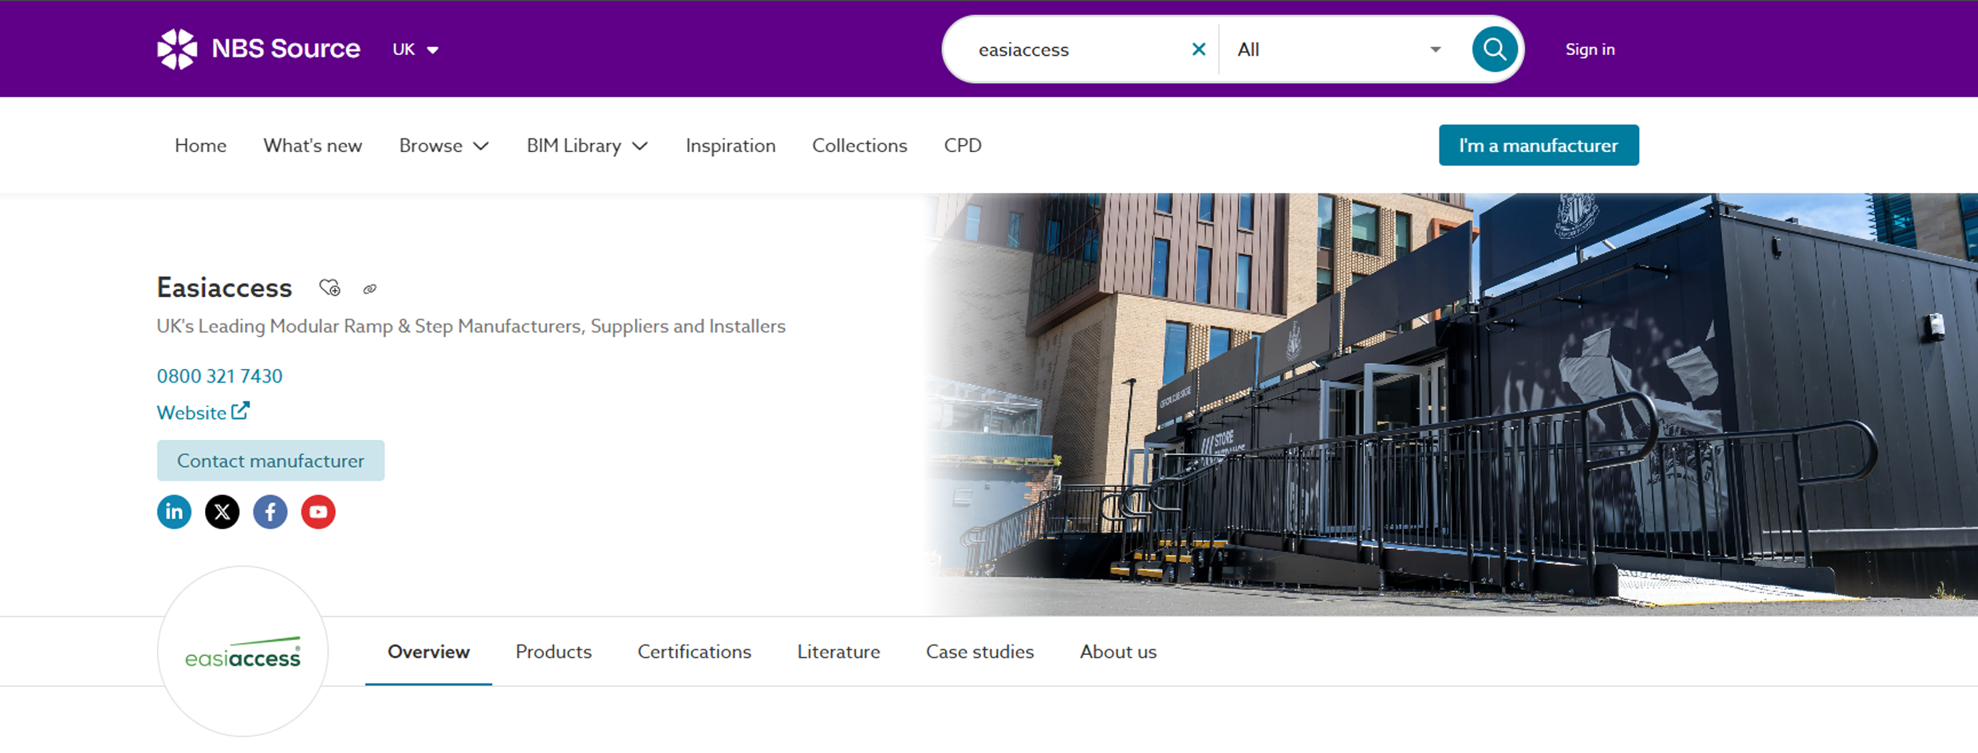
Task: Click Sign in link
Action: click(1590, 49)
